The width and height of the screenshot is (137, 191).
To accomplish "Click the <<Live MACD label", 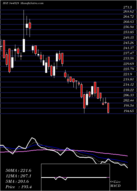I will coord(115,184).
